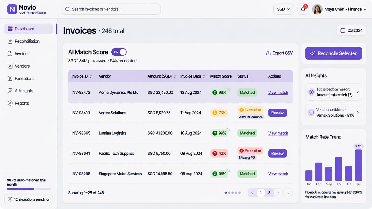Click the Reconciliation sidebar icon
Image resolution: width=372 pixels, height=209 pixels.
10,41
